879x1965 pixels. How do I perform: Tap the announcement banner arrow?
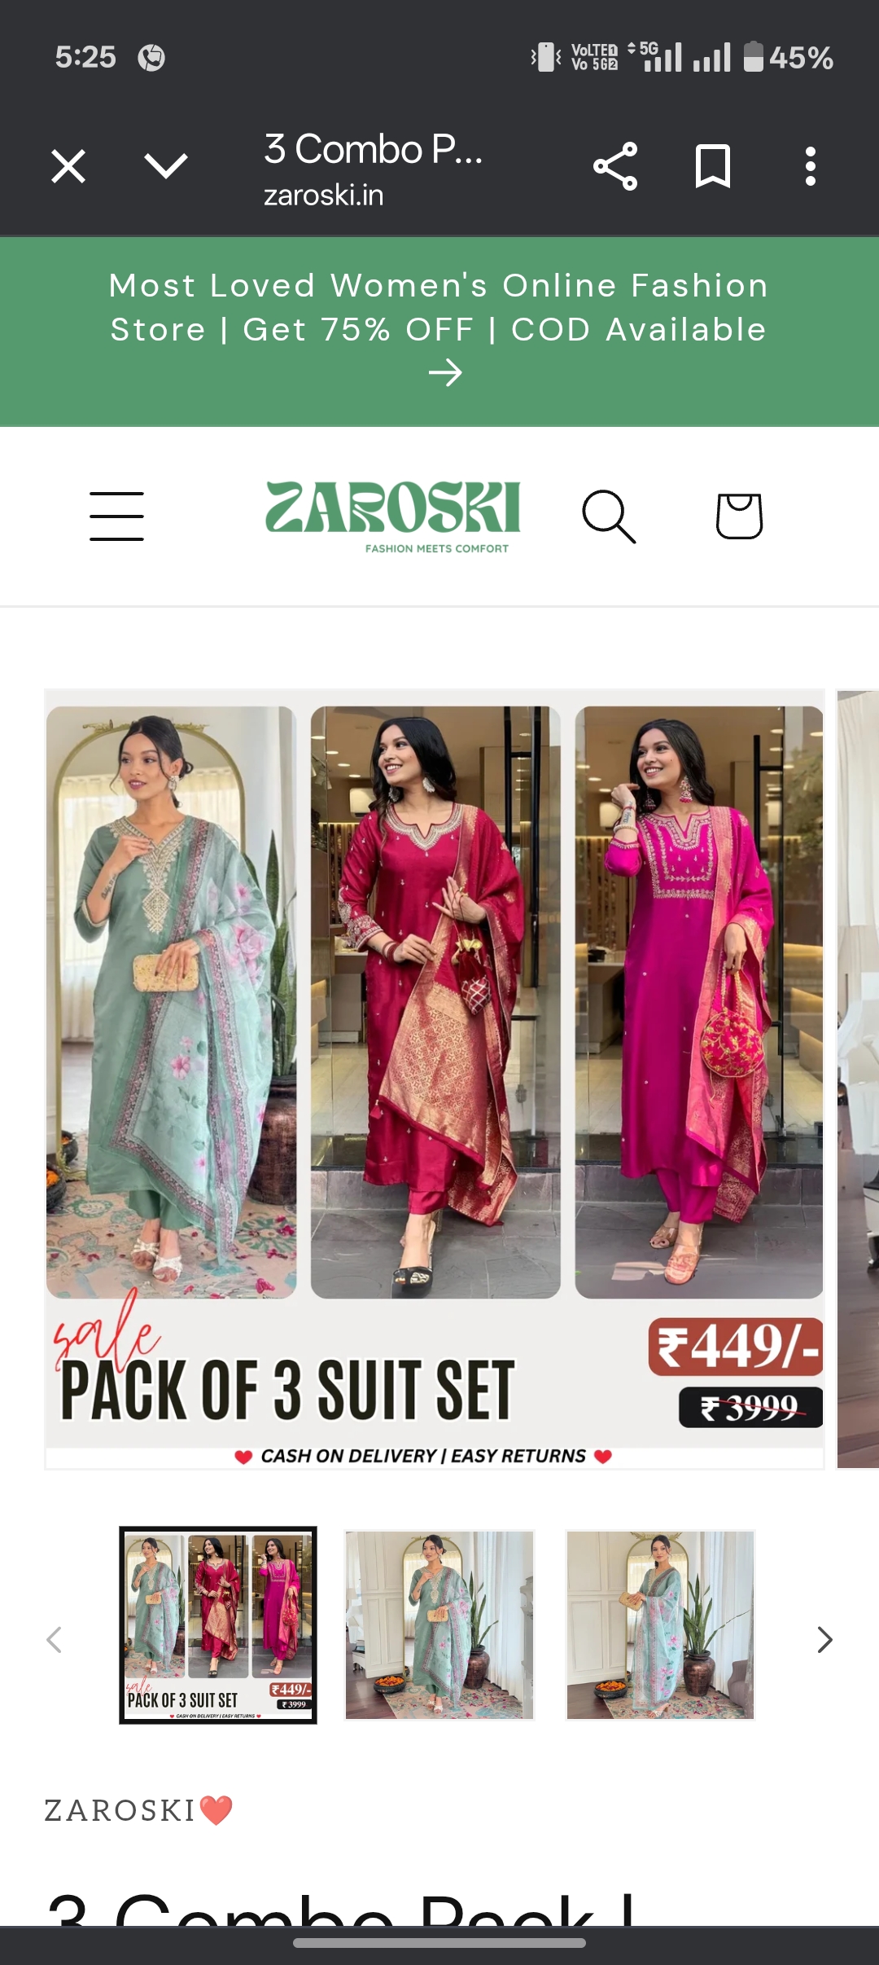(445, 374)
